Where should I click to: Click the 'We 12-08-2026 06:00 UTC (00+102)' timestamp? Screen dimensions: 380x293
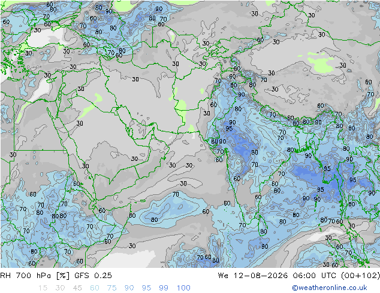point(299,276)
